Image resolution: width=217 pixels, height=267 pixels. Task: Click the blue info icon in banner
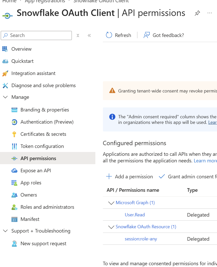(x=112, y=117)
